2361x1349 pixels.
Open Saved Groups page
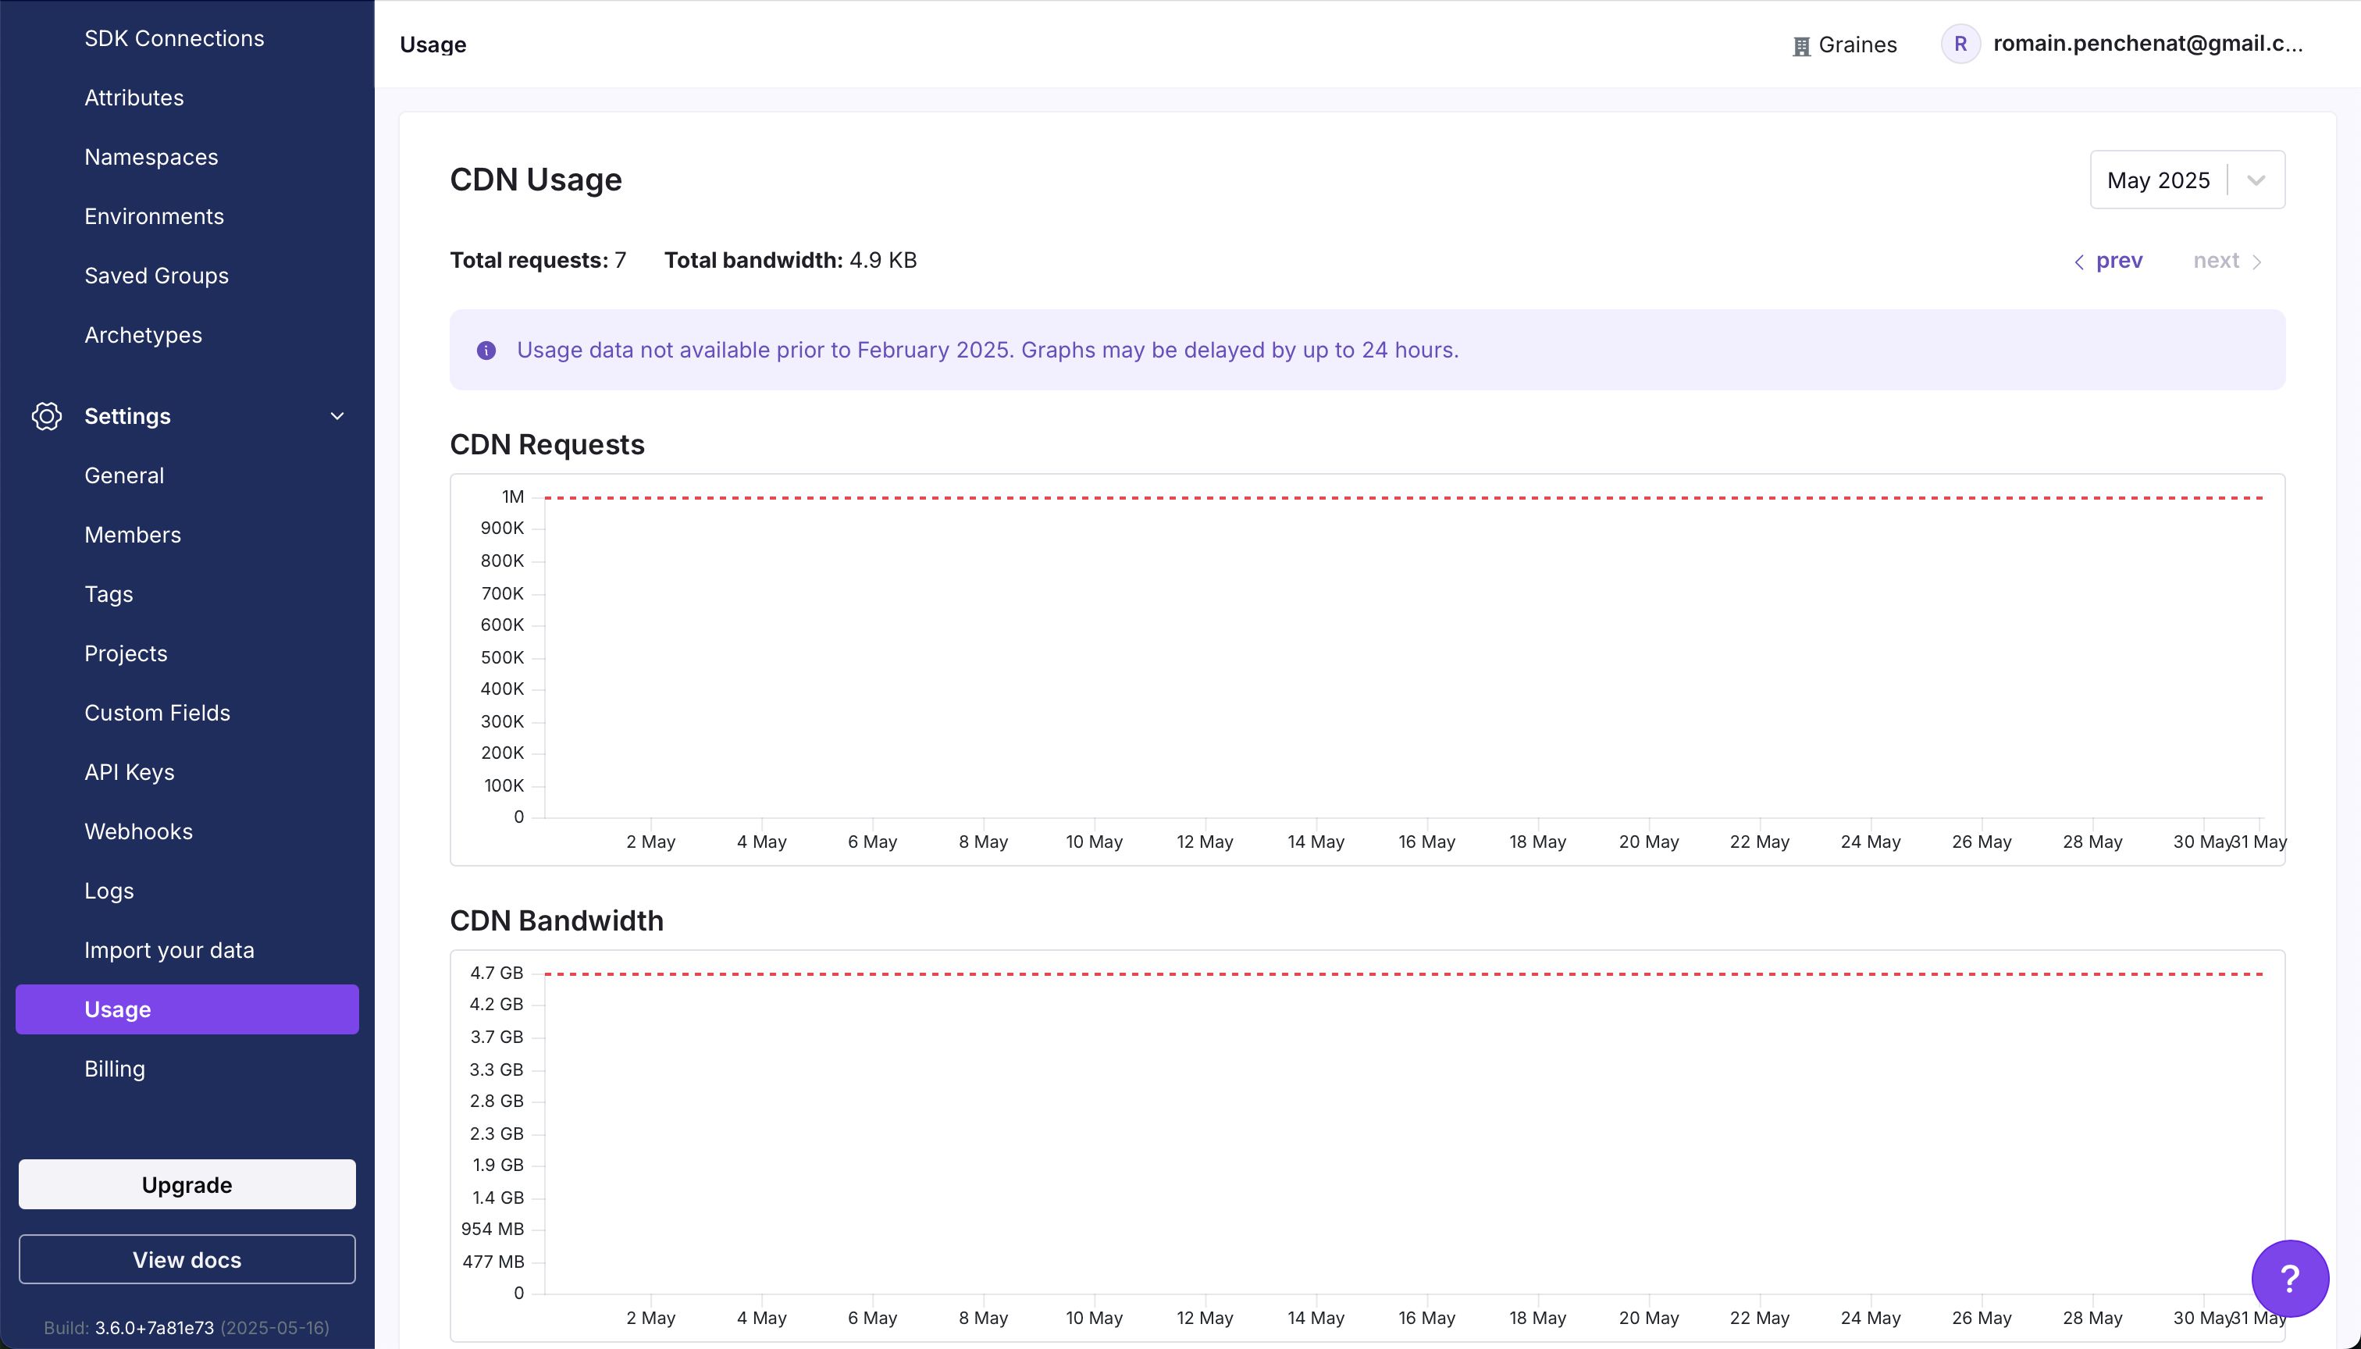coord(157,275)
